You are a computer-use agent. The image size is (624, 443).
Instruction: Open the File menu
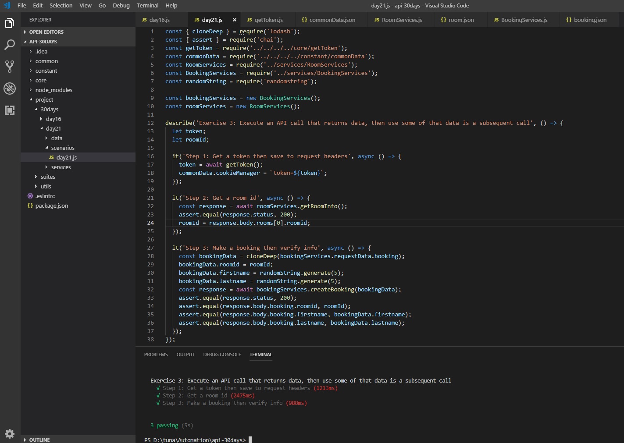click(x=22, y=5)
